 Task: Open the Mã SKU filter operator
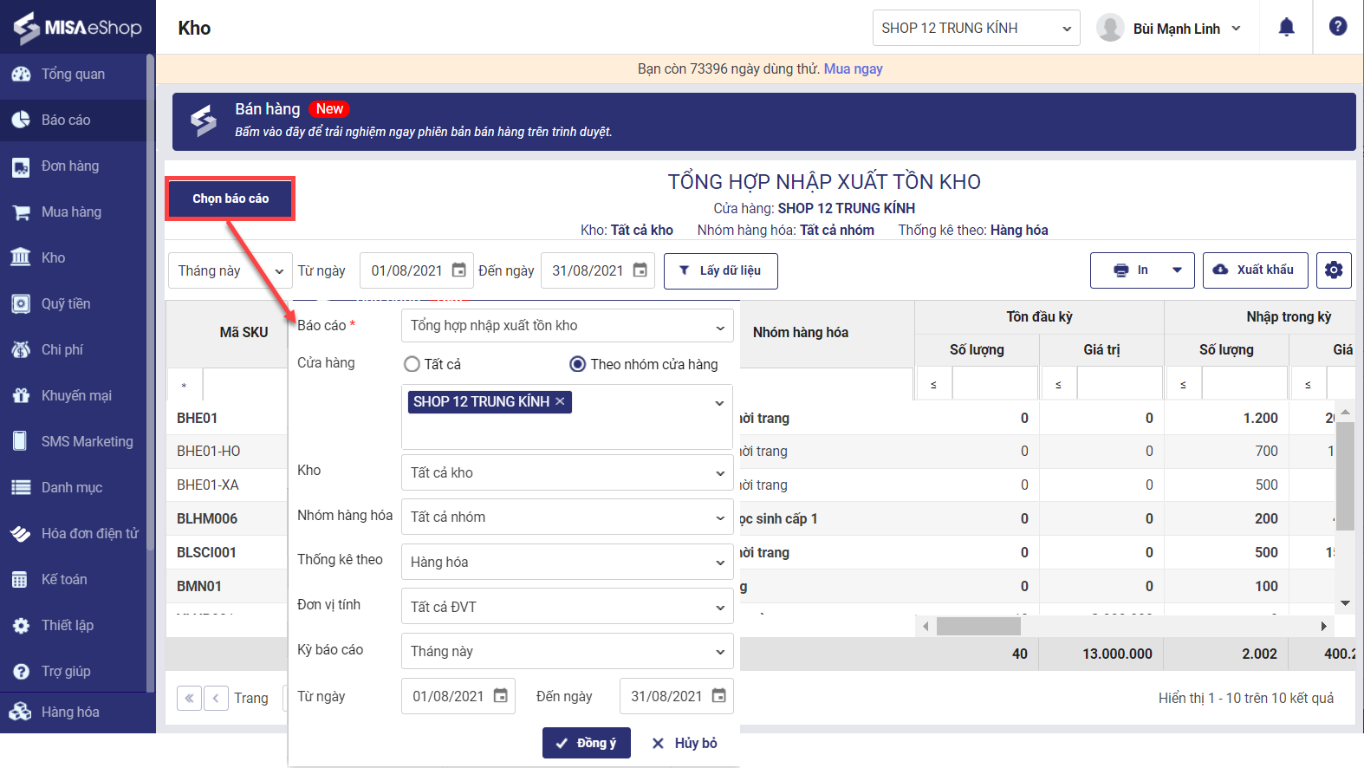click(x=185, y=384)
